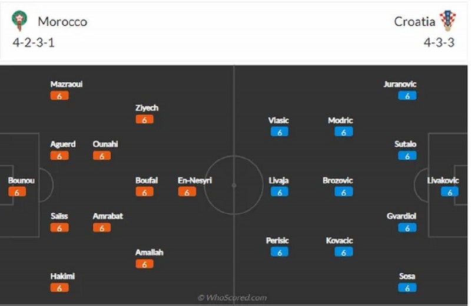Screen dimensions: 471x306
Task: Open the Croatia team name link
Action: [415, 22]
